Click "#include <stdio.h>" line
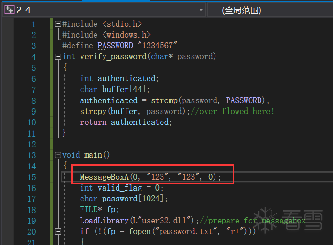The image size is (333, 245). (x=102, y=24)
